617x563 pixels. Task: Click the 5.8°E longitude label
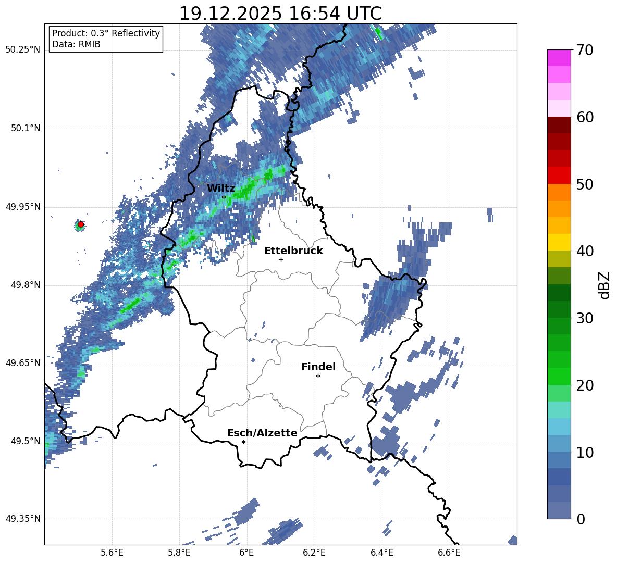click(179, 553)
